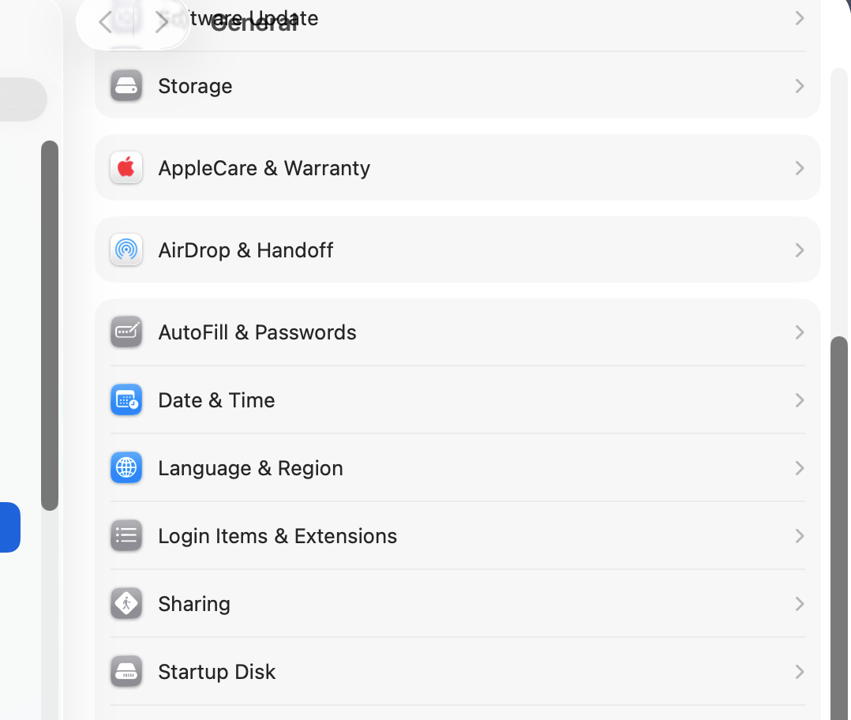Go forward with the right arrow
Image resolution: width=851 pixels, height=720 pixels.
point(162,22)
